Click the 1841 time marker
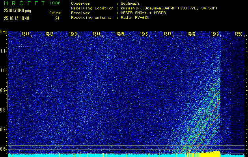The image size is (248, 157). pos(26,34)
